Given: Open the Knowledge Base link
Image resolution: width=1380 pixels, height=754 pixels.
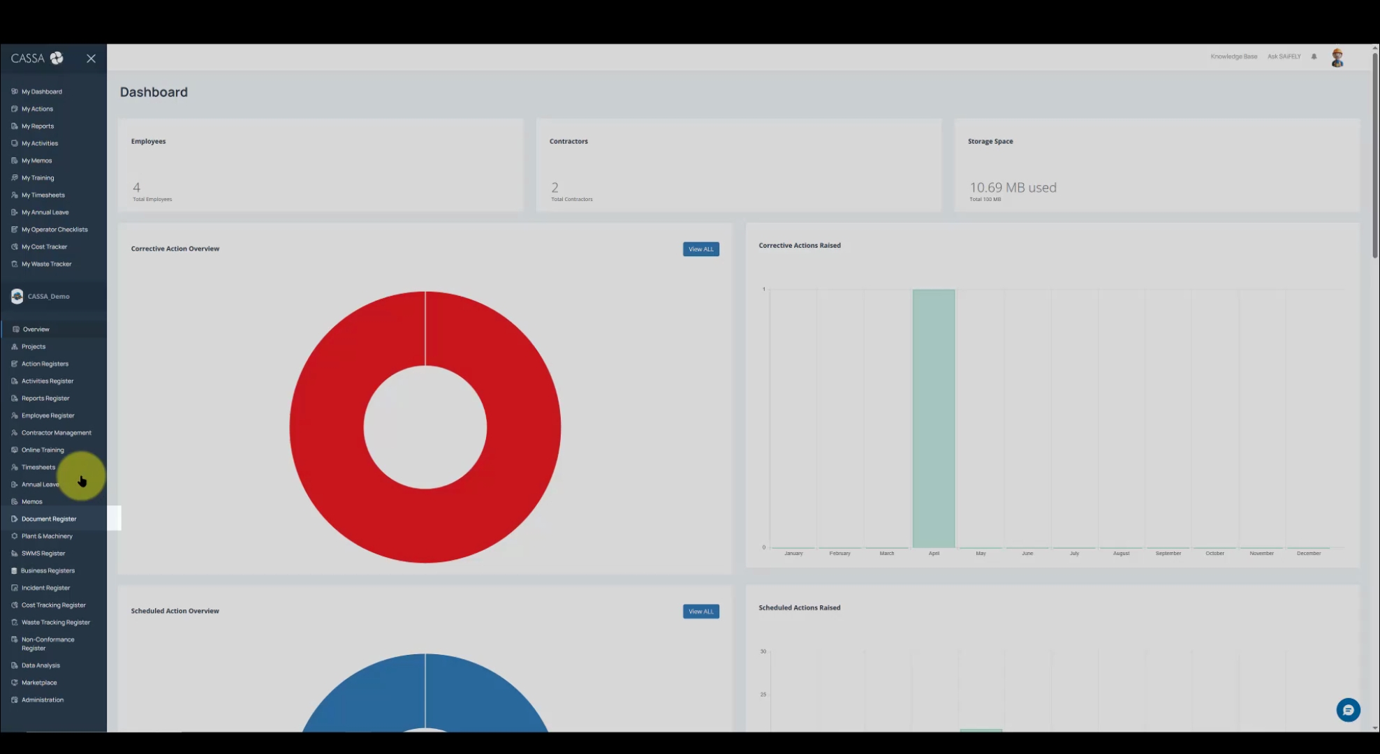Looking at the screenshot, I should coord(1233,57).
